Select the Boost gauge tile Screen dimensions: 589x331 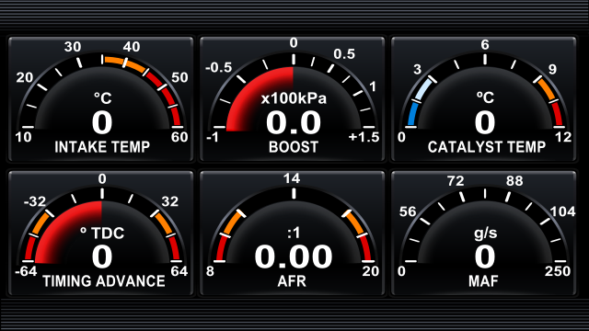293,99
